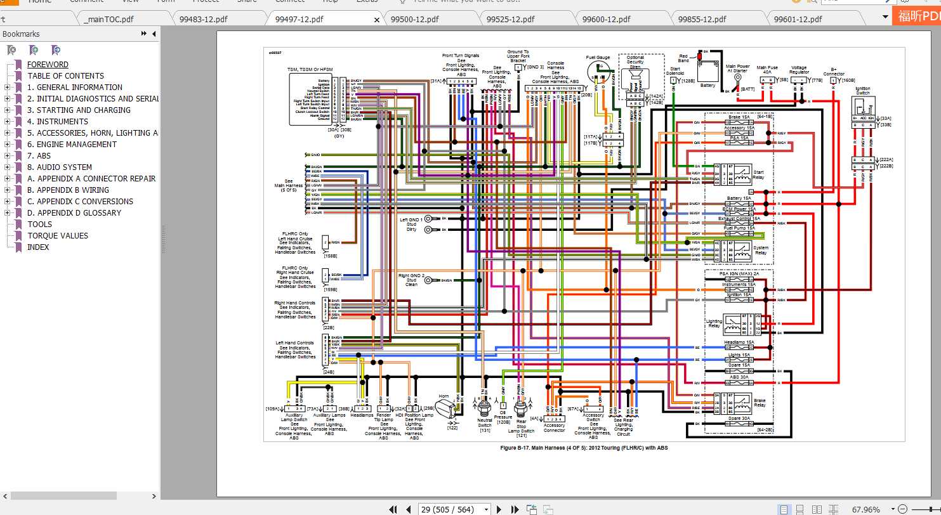The image size is (941, 515).
Task: Toggle facing pages view mode
Action: coord(817,509)
